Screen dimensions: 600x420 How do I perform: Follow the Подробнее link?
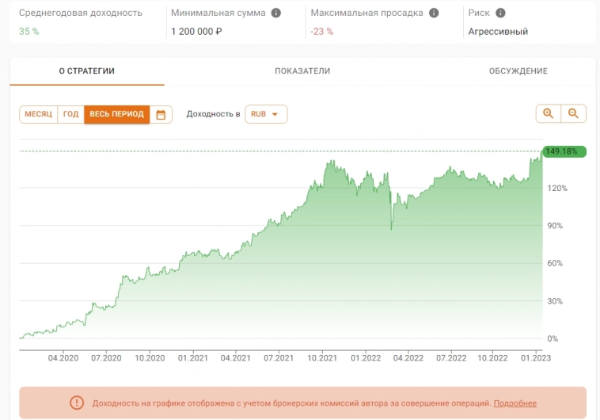515,403
